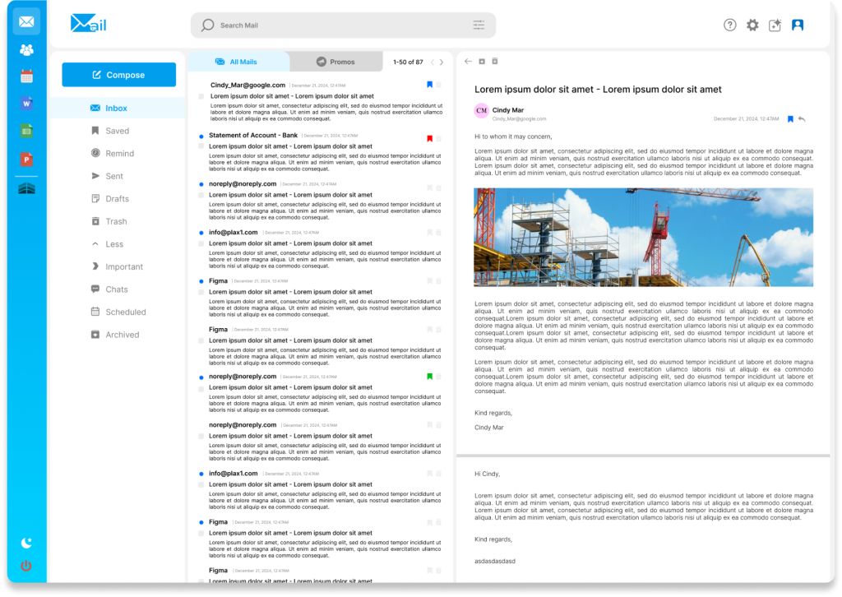Switch to the All Mails tab

click(237, 62)
